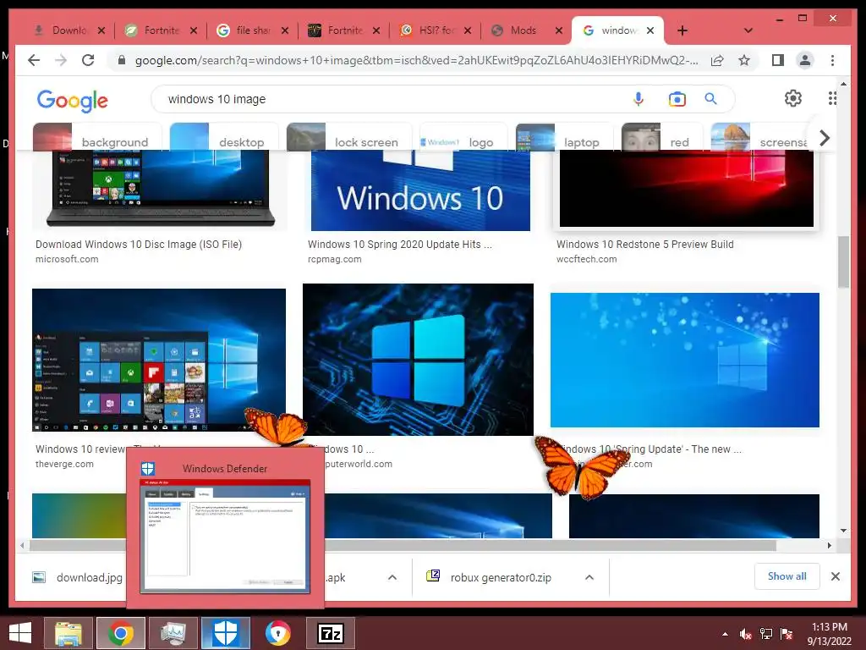Click the Google logo

pyautogui.click(x=73, y=100)
